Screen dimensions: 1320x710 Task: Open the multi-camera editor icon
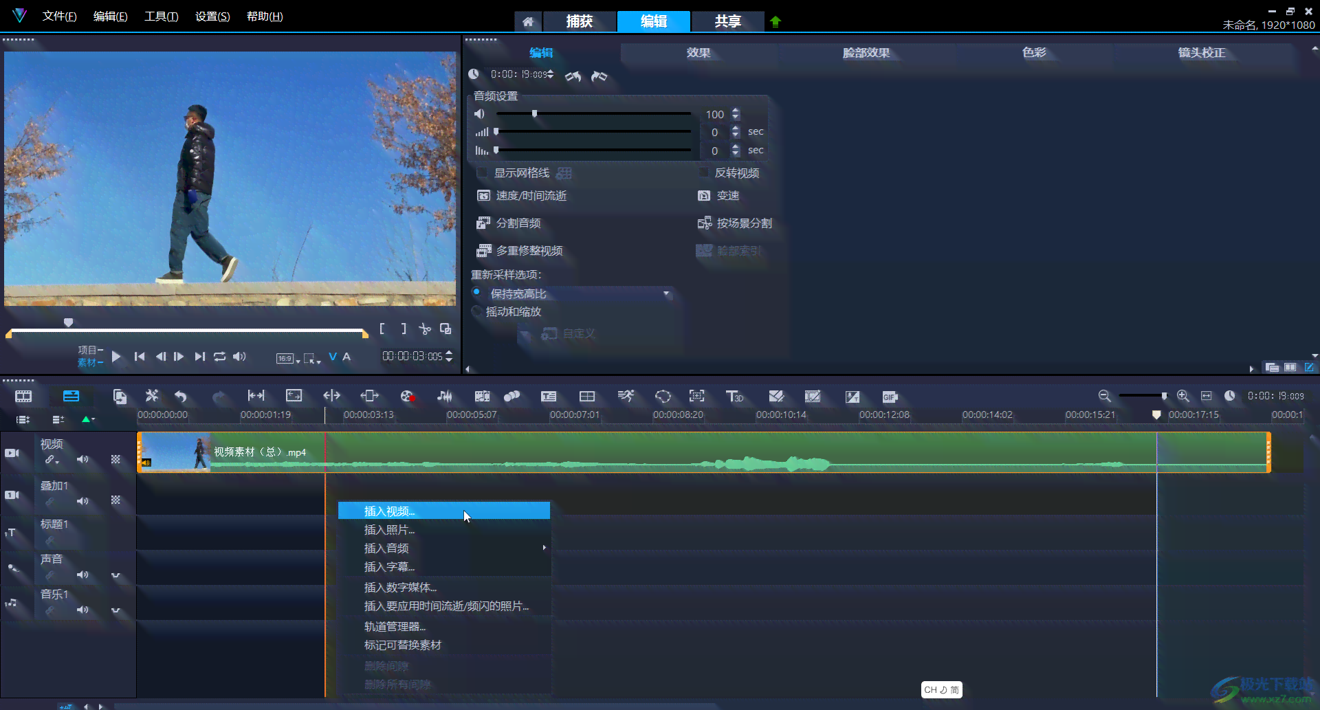(x=587, y=397)
